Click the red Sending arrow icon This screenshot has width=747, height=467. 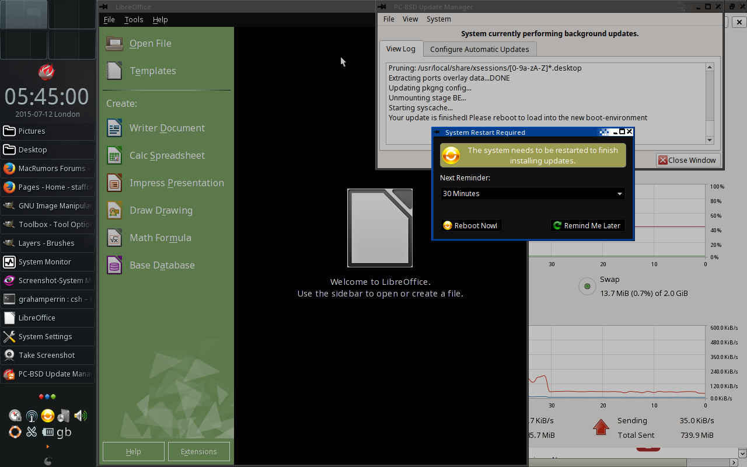click(x=601, y=427)
